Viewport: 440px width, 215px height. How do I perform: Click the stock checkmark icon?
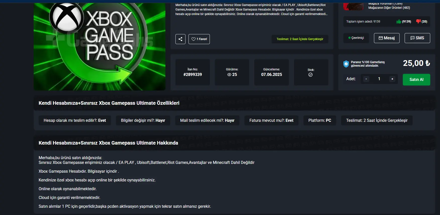(310, 75)
